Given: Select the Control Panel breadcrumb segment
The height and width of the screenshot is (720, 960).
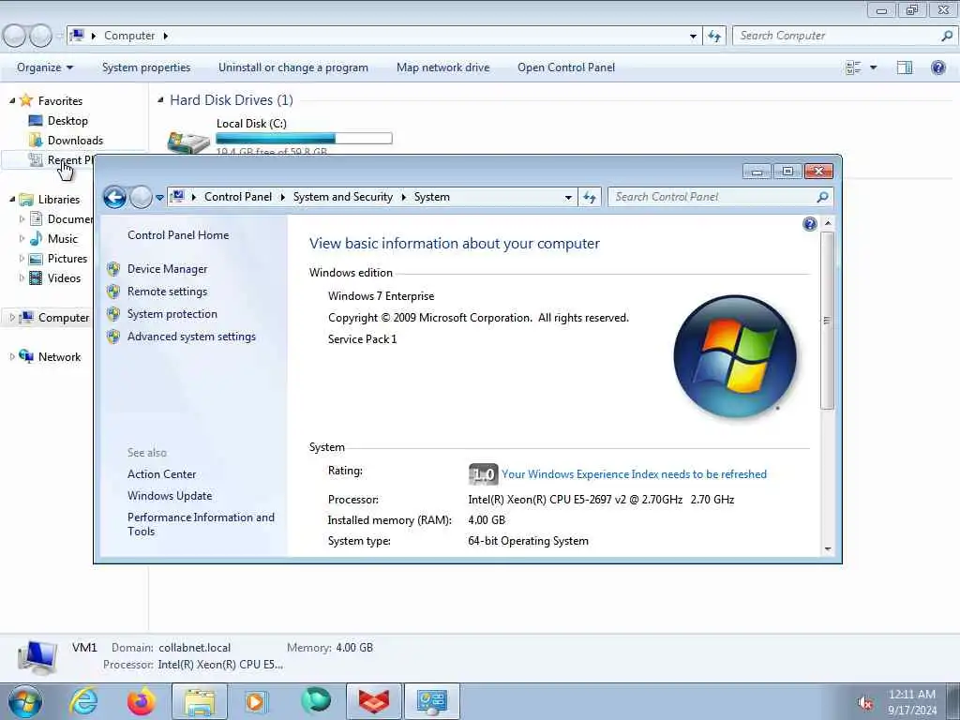Looking at the screenshot, I should click(x=238, y=197).
